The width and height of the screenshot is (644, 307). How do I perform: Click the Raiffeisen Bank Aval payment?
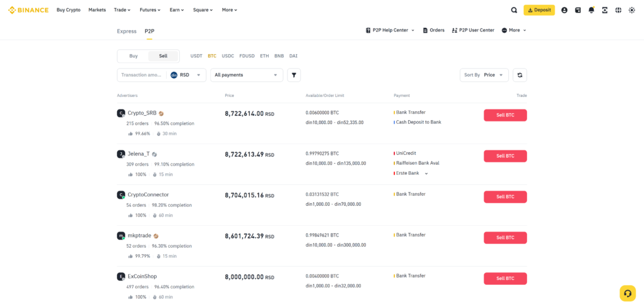click(416, 163)
